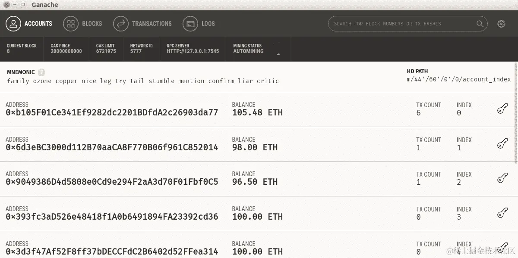This screenshot has width=518, height=258.
Task: Show private key for account index 1
Action: [x=502, y=143]
